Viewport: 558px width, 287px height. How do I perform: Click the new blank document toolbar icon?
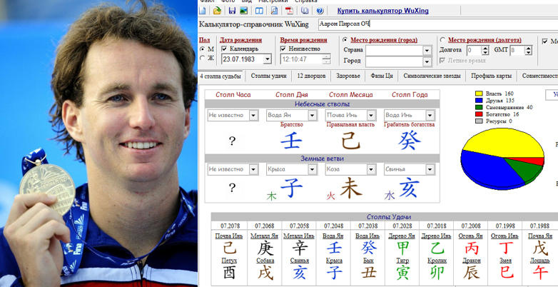(x=204, y=11)
